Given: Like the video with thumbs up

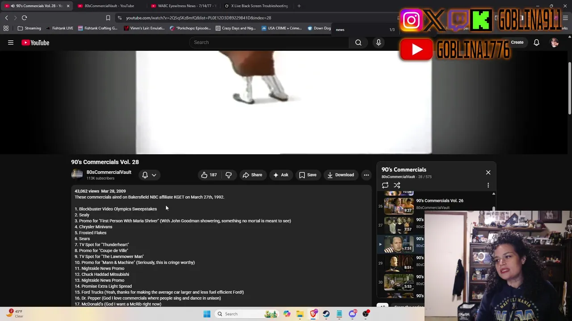Looking at the screenshot, I should [x=209, y=175].
